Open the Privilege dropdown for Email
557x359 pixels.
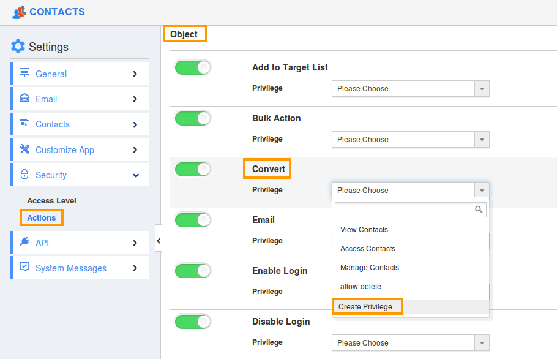point(410,241)
